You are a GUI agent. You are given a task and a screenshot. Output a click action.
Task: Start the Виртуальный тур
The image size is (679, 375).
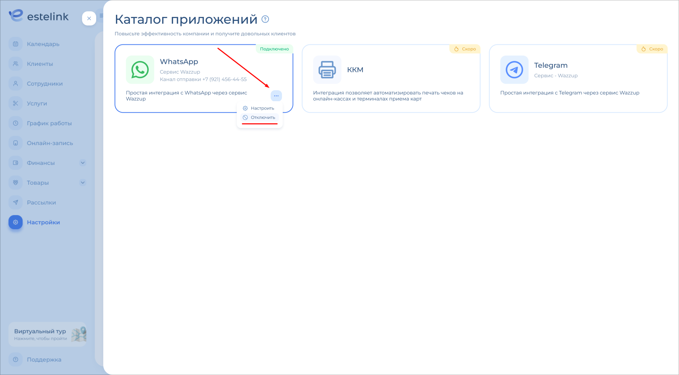48,334
